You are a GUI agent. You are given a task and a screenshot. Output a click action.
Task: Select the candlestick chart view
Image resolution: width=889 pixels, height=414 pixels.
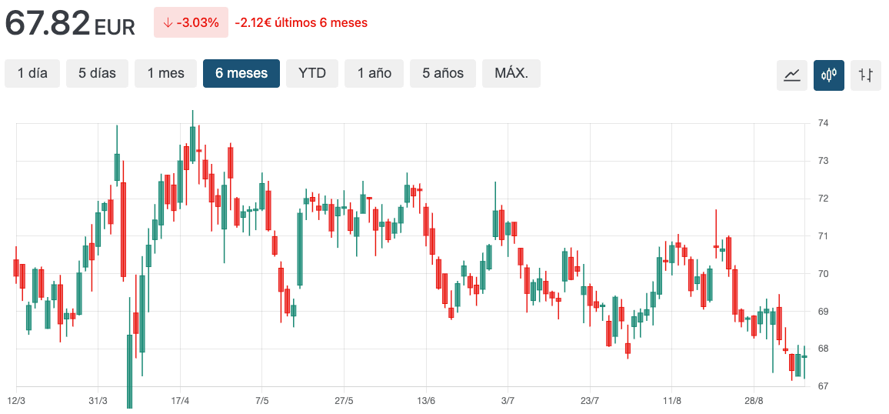tap(829, 75)
